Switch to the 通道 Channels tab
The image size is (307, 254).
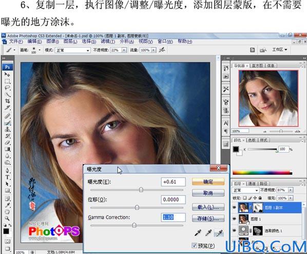(x=252, y=184)
